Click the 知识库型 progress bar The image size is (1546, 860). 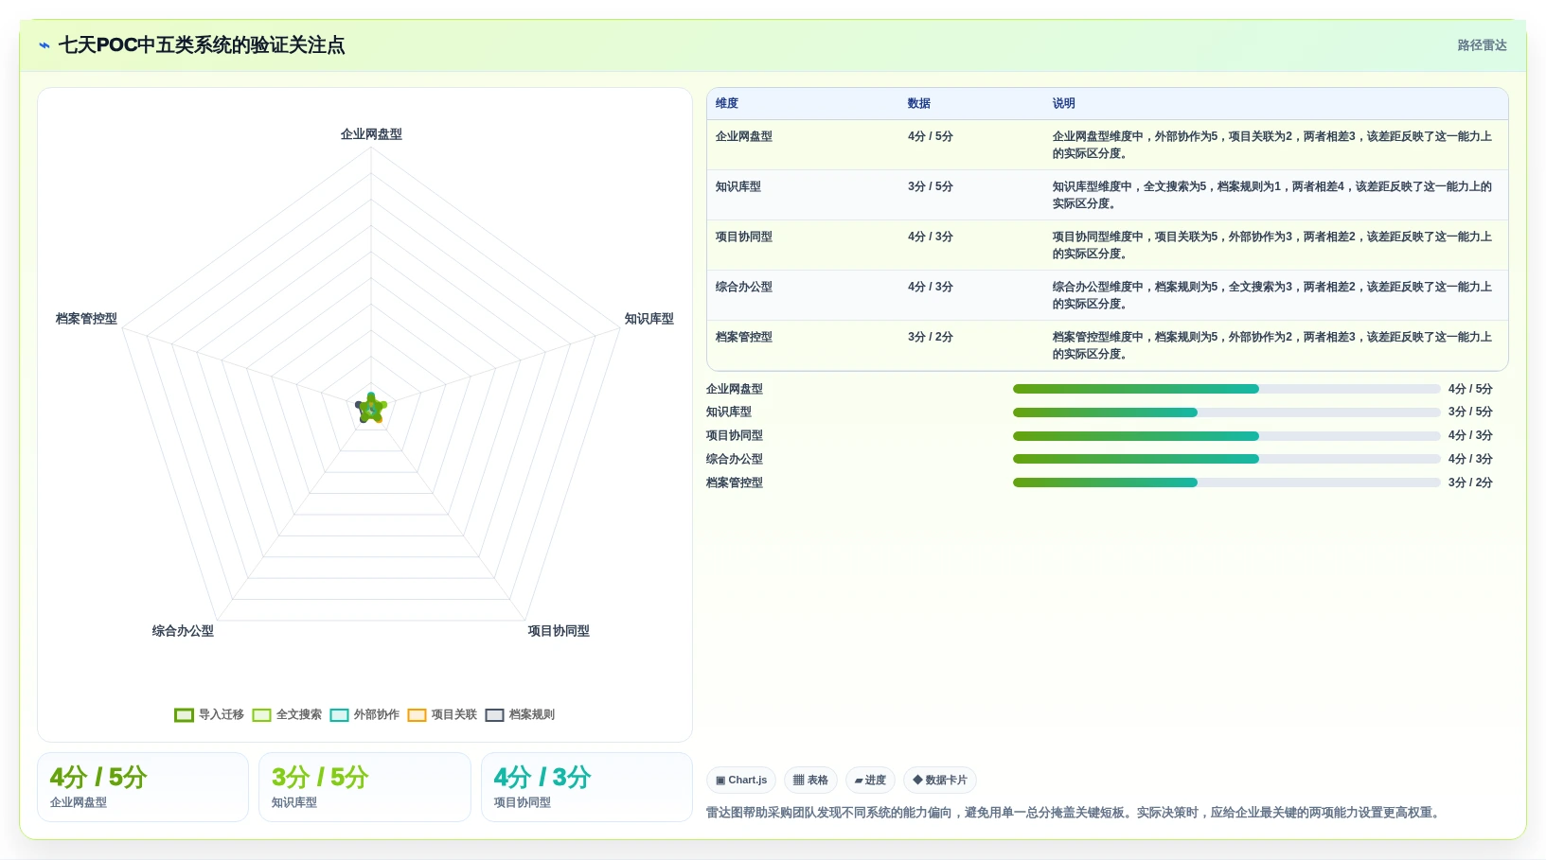tap(1226, 412)
